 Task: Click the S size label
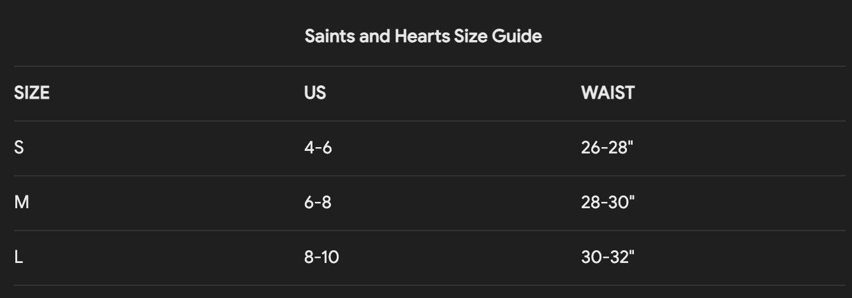coord(19,148)
